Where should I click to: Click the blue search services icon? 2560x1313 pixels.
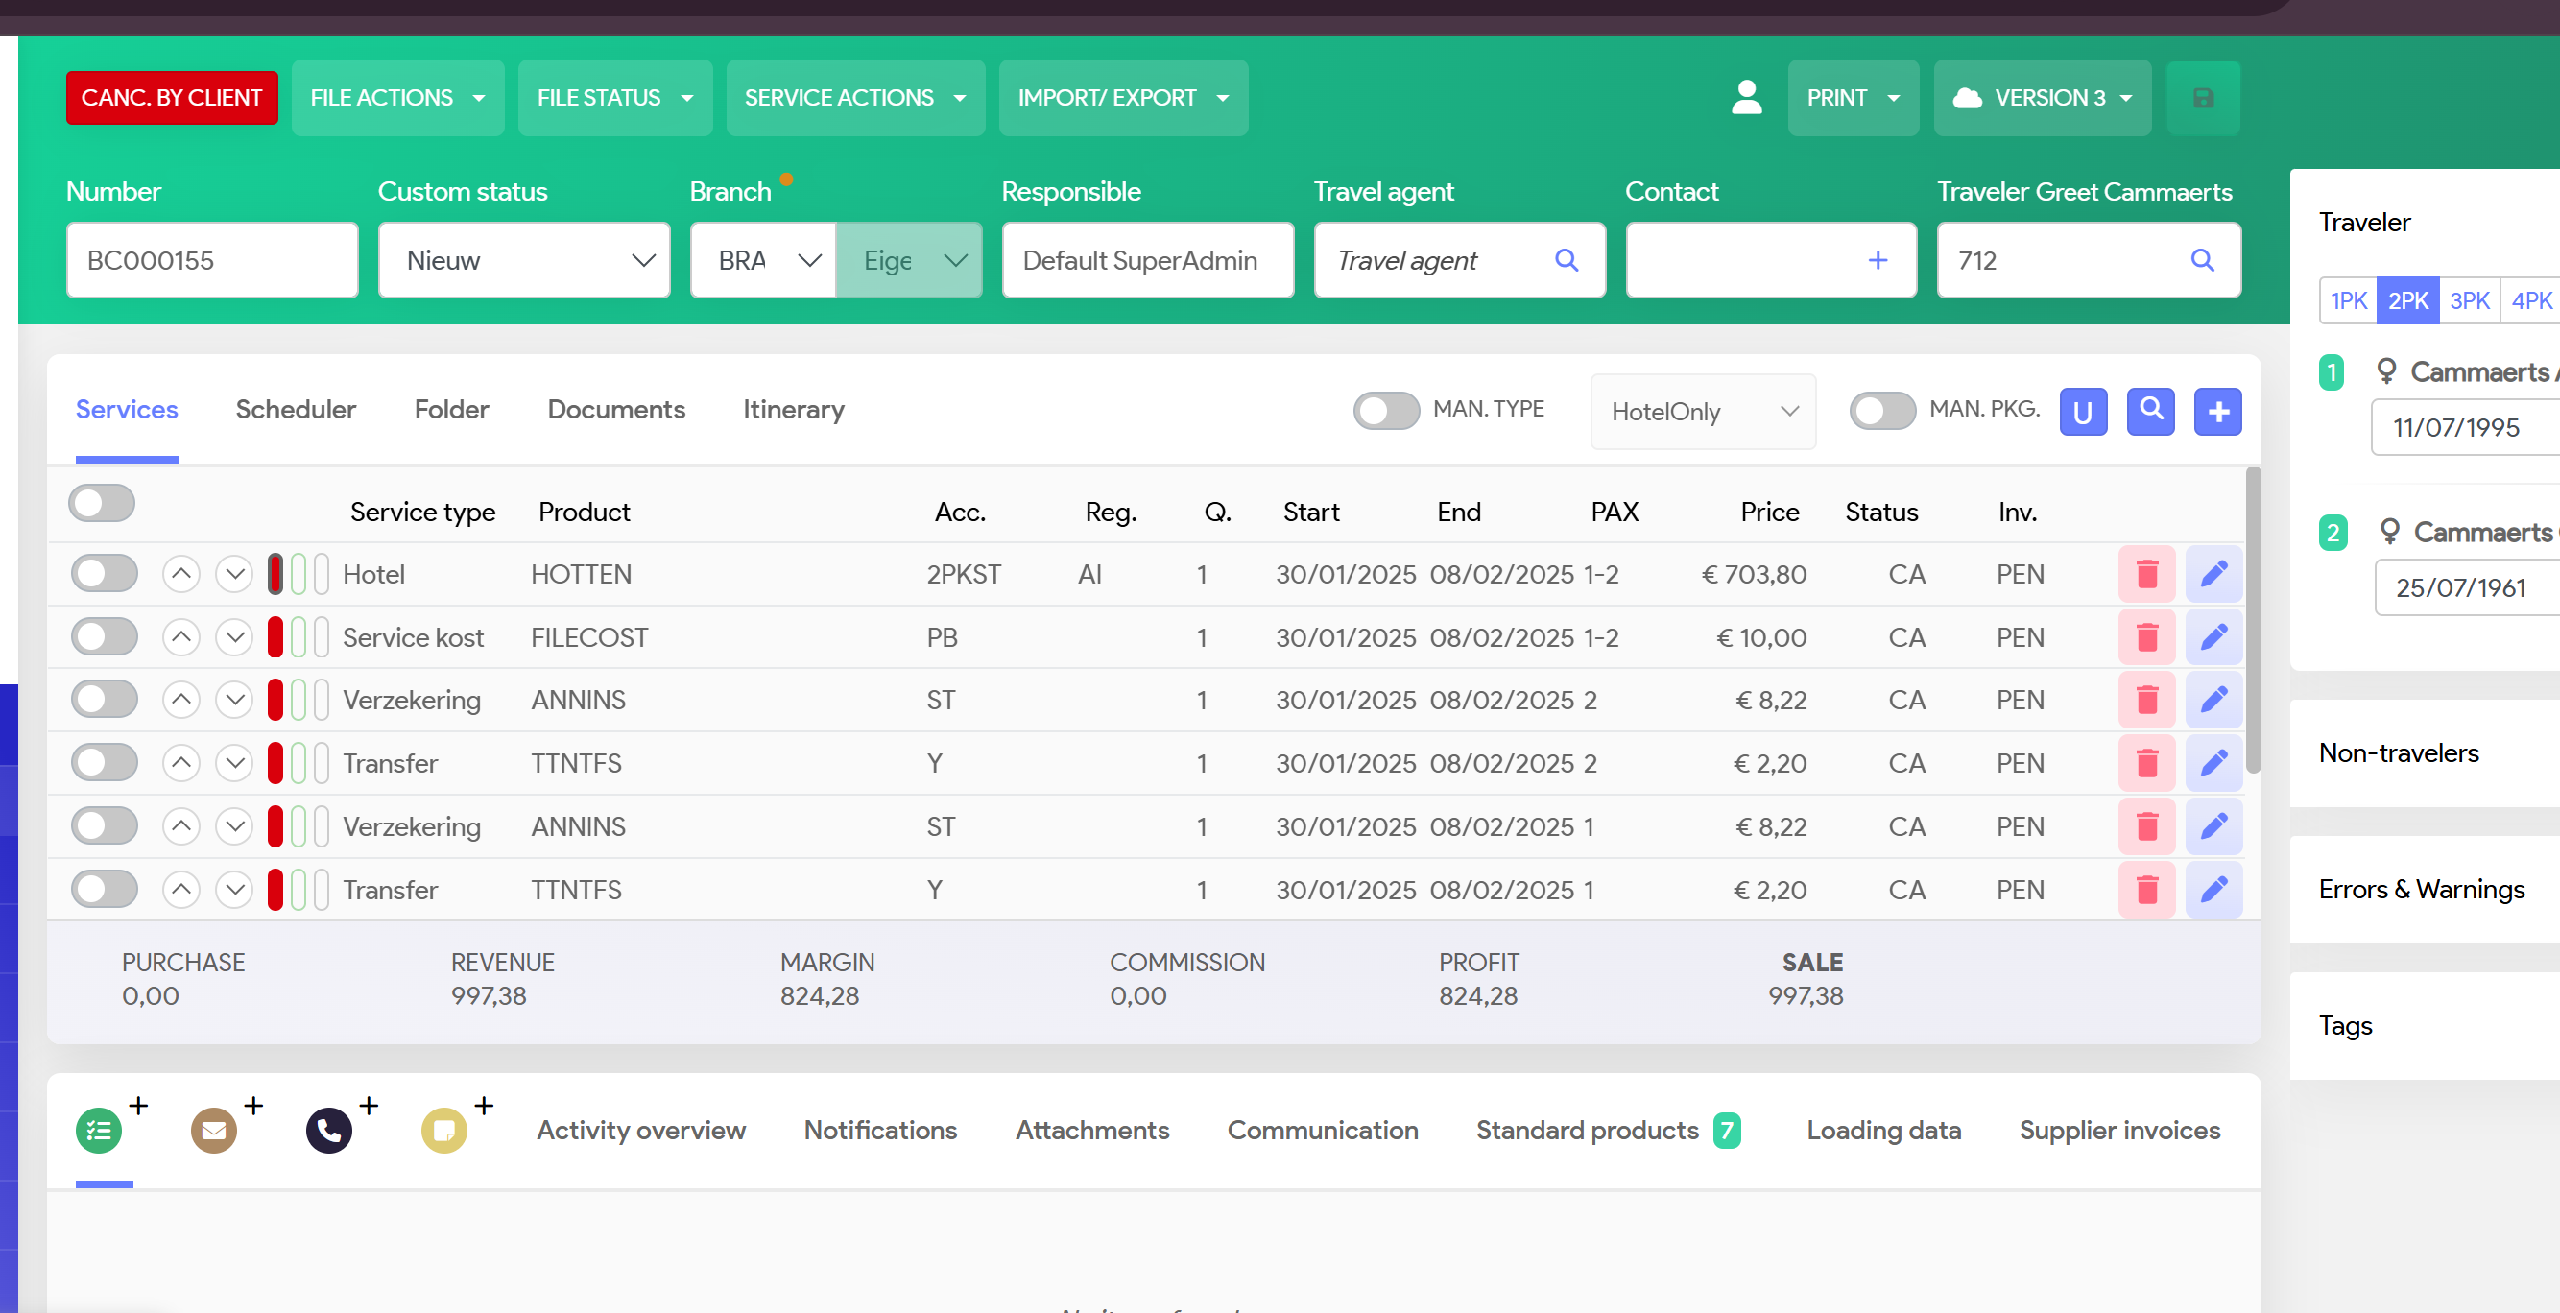point(2150,411)
